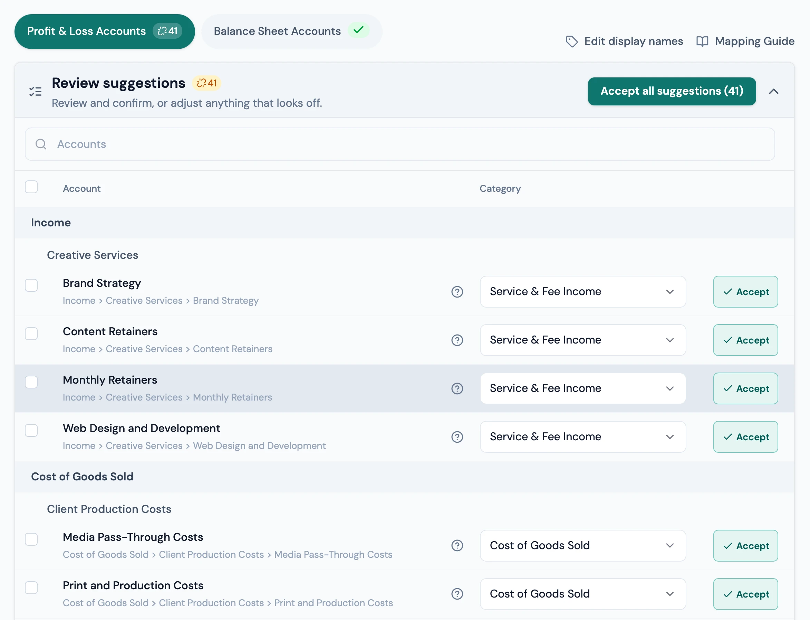The image size is (810, 620).
Task: Show help for Media Pass-Through Costs
Action: [x=457, y=545]
